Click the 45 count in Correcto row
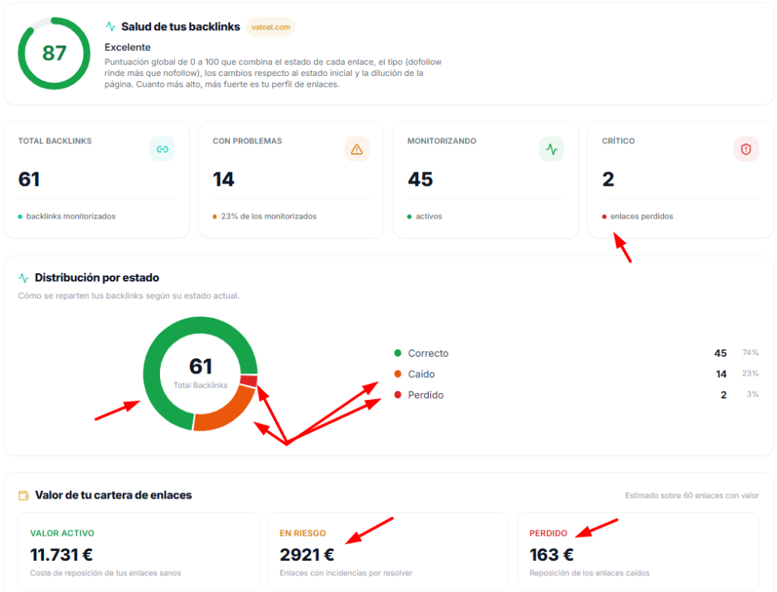Screen dimensions: 777x592 721,353
